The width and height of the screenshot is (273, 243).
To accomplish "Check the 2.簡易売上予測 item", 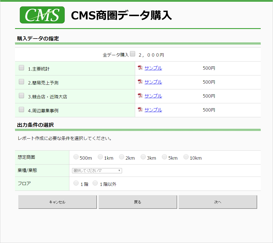I will coord(21,81).
